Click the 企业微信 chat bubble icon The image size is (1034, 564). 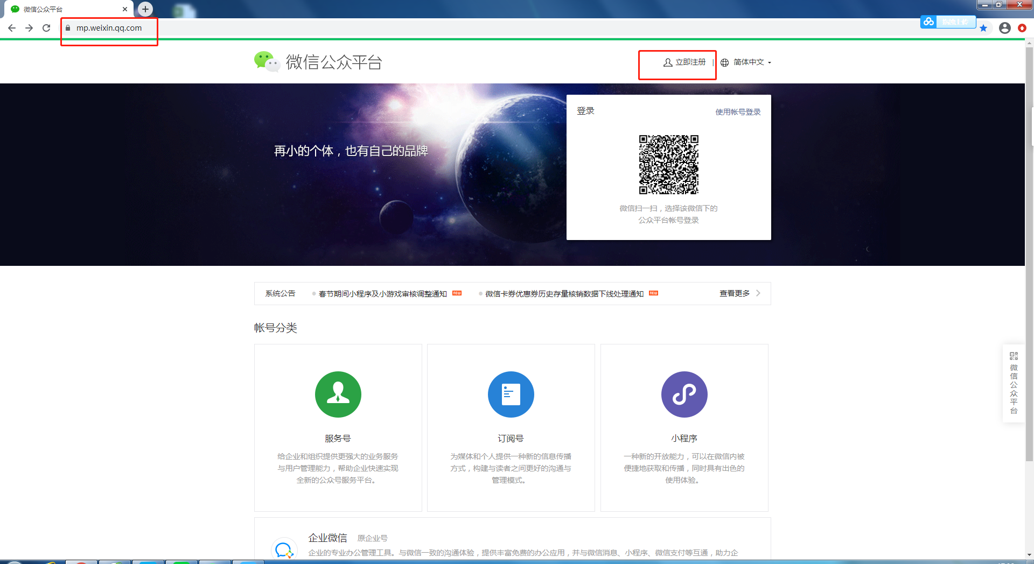pos(284,549)
